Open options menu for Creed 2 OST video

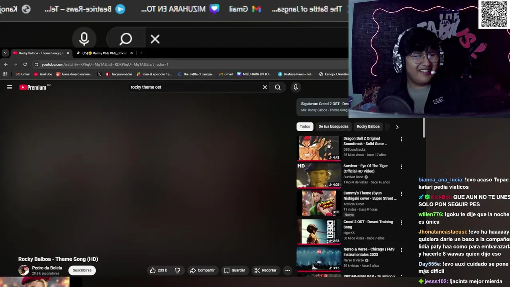[401, 222]
